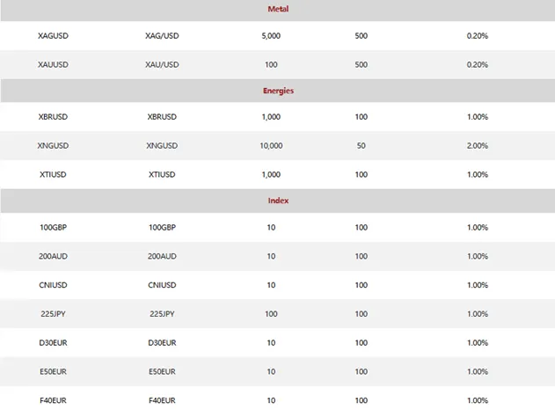Click the 1.00% value in F40EUR row

point(478,400)
